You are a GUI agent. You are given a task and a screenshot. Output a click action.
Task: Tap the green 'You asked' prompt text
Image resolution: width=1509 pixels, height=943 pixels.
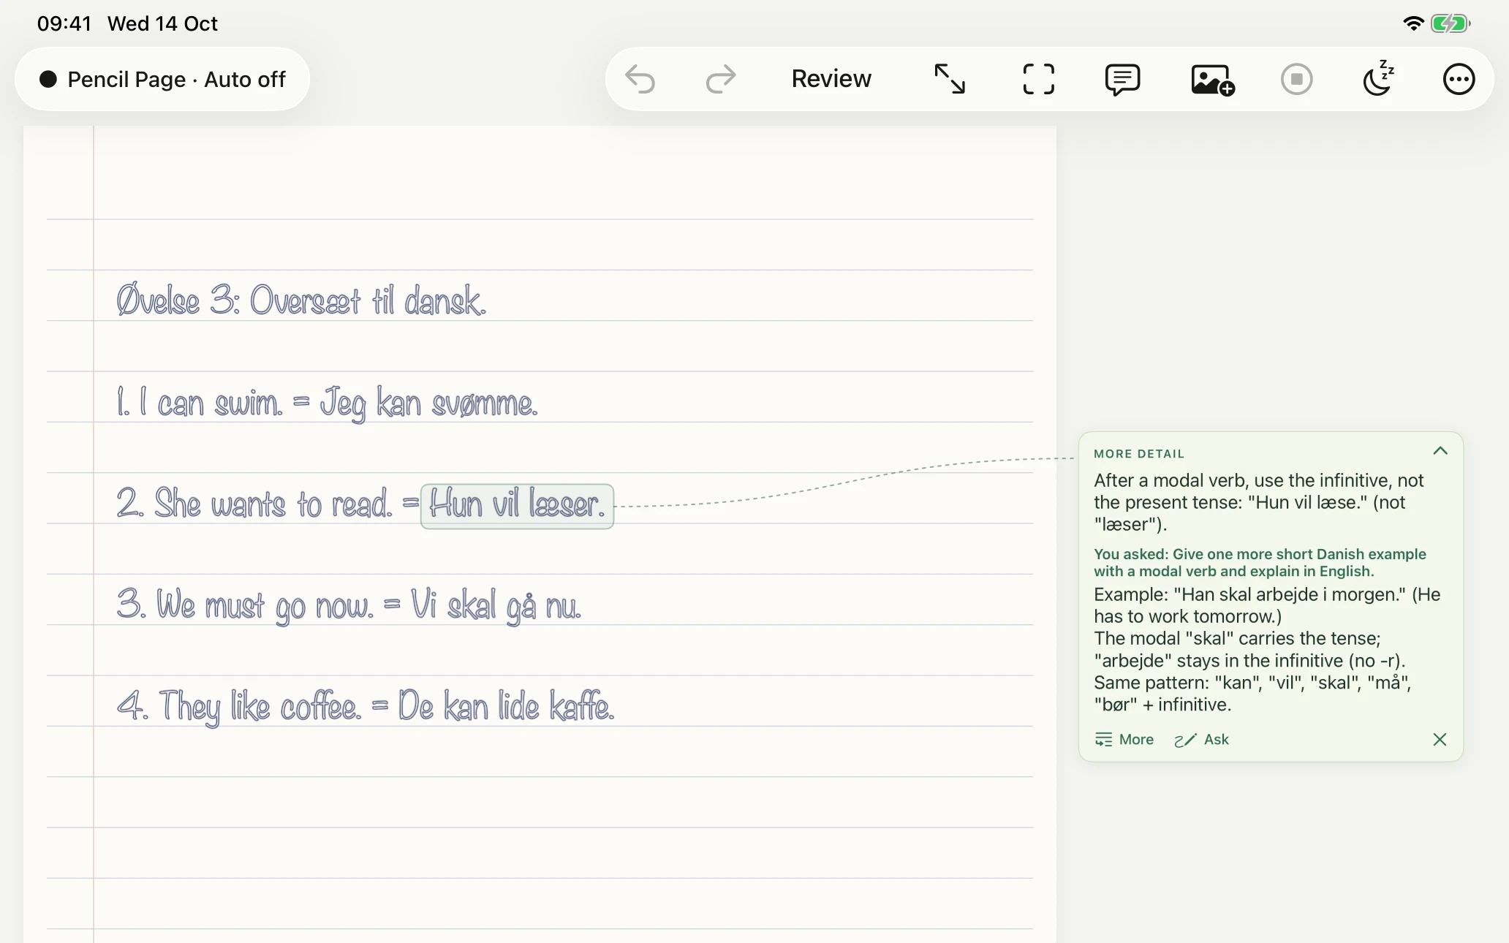pyautogui.click(x=1260, y=562)
